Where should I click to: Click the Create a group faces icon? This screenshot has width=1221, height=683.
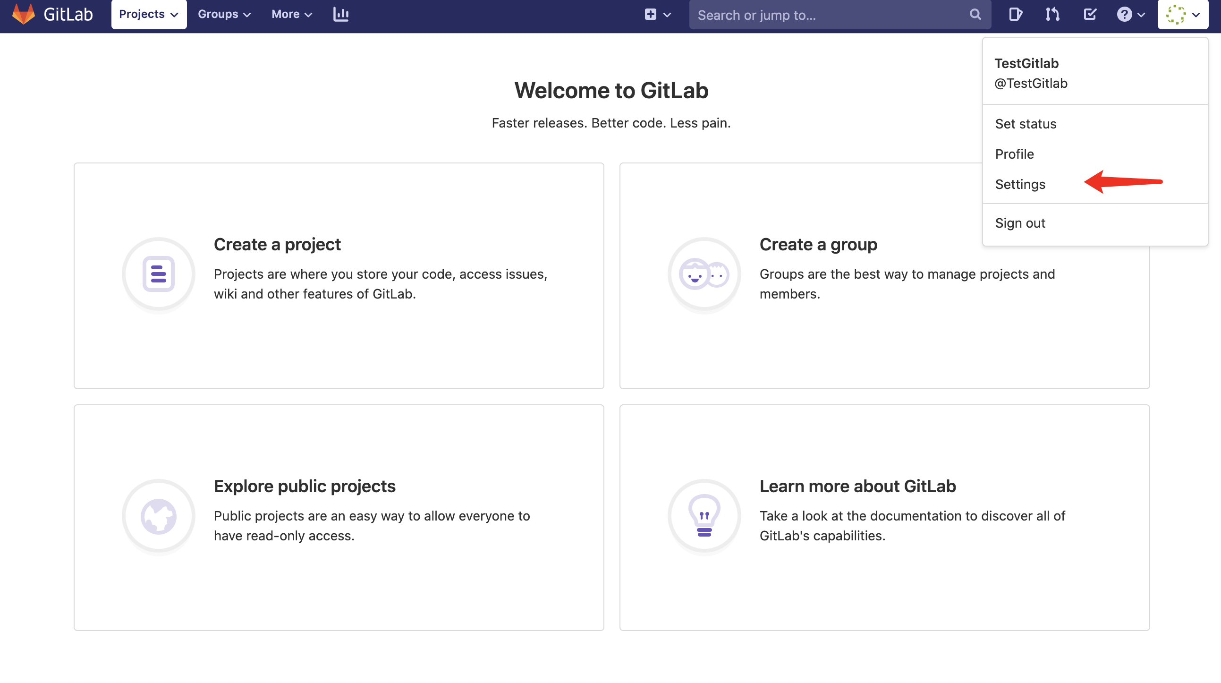[704, 274]
